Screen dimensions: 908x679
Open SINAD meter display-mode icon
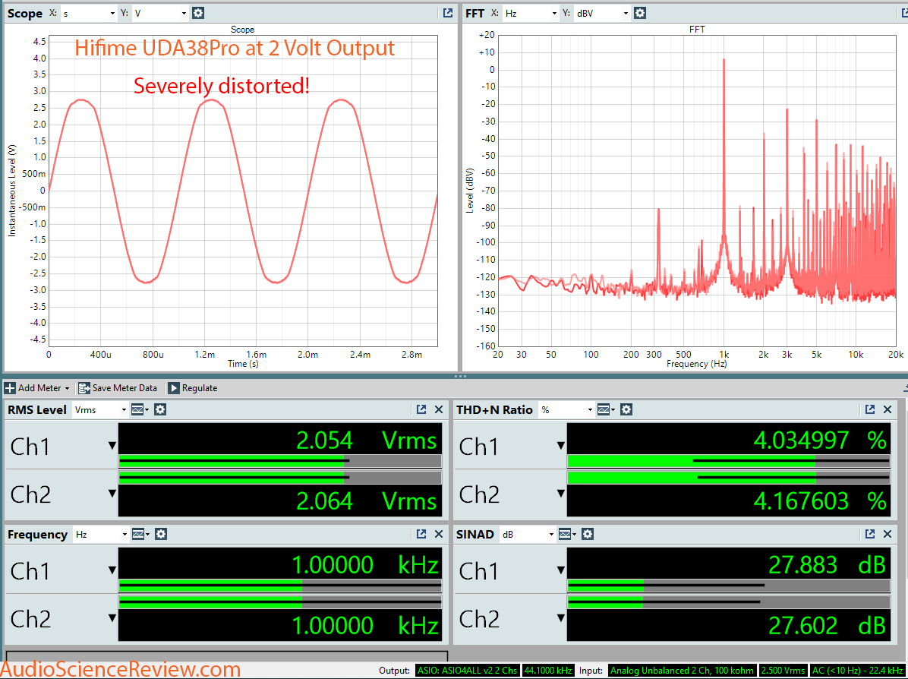tap(567, 534)
